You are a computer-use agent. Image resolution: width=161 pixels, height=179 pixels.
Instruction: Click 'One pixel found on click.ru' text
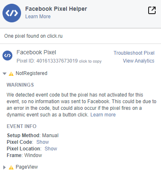[33, 36]
